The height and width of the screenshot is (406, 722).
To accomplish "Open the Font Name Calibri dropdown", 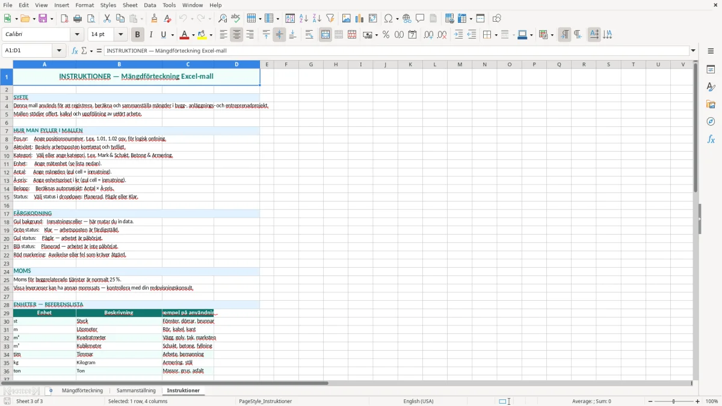I will point(76,35).
